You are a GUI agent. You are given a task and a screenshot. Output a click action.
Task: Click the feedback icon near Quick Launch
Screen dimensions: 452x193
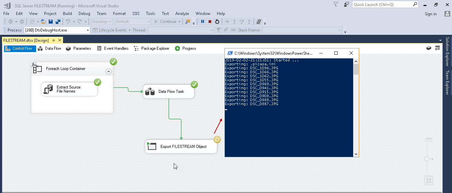[347, 4]
